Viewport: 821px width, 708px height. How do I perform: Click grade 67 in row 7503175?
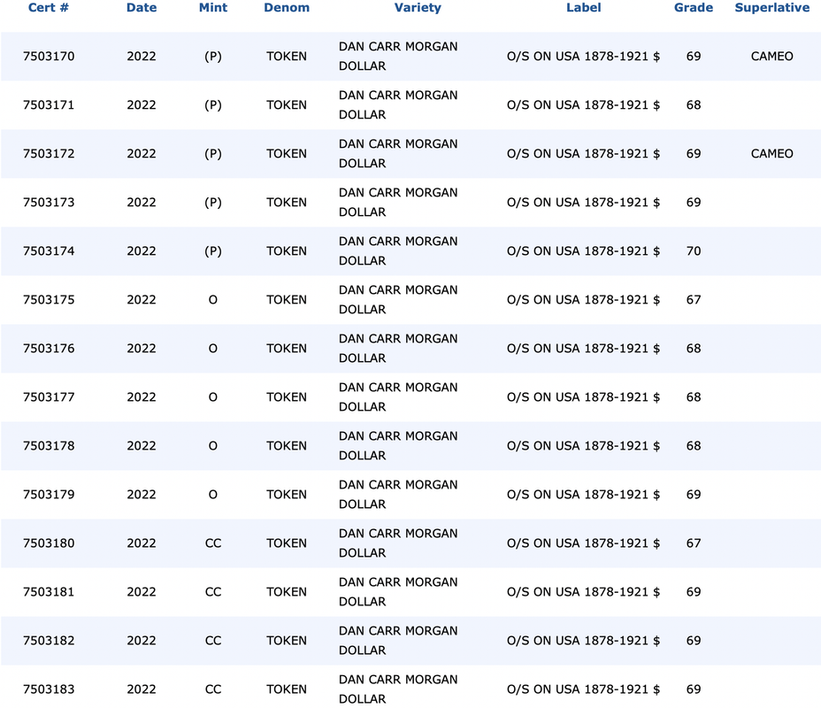click(x=694, y=299)
